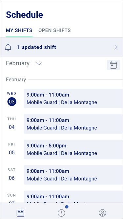Image resolution: width=123 pixels, height=219 pixels.
Task: Open Thursday 04 Mobile Guard shift
Action: click(73, 124)
